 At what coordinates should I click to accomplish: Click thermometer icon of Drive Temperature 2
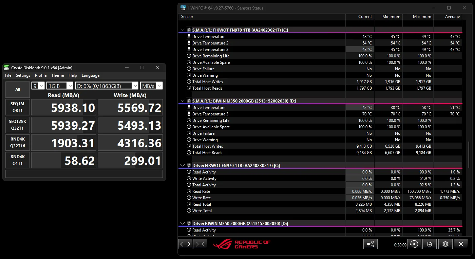[189, 43]
